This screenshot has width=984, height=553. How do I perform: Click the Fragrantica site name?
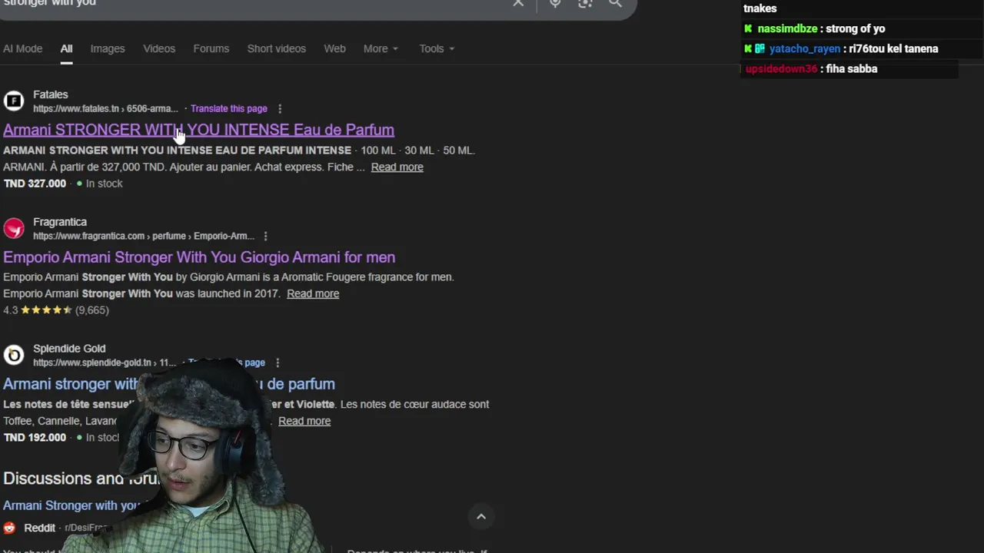60,222
